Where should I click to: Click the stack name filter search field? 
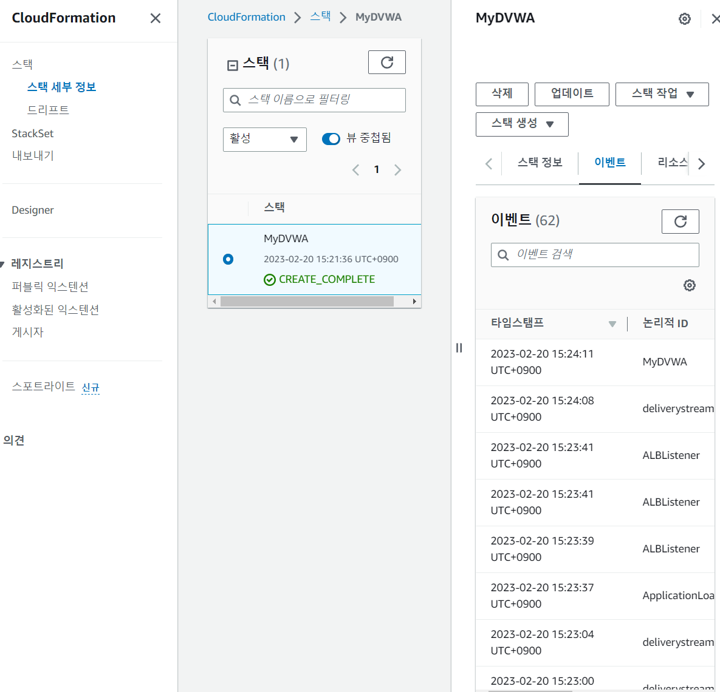pos(314,100)
